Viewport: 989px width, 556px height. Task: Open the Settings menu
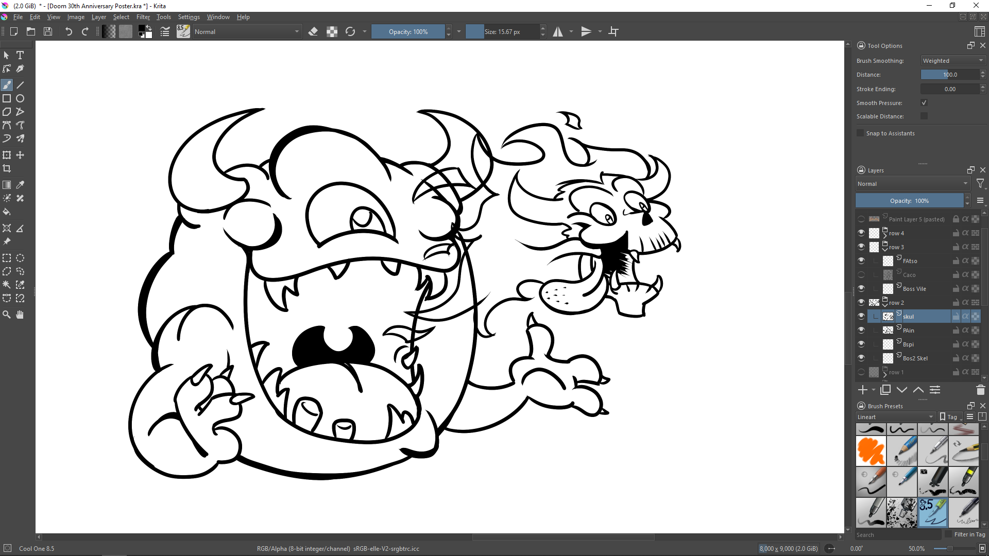click(x=189, y=17)
